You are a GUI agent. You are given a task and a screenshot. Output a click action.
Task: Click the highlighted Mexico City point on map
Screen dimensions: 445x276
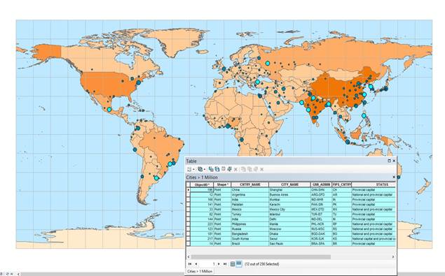click(109, 109)
